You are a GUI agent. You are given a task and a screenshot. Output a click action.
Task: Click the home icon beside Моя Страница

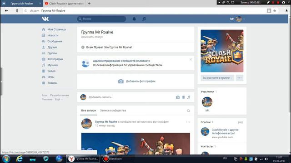(x=44, y=29)
